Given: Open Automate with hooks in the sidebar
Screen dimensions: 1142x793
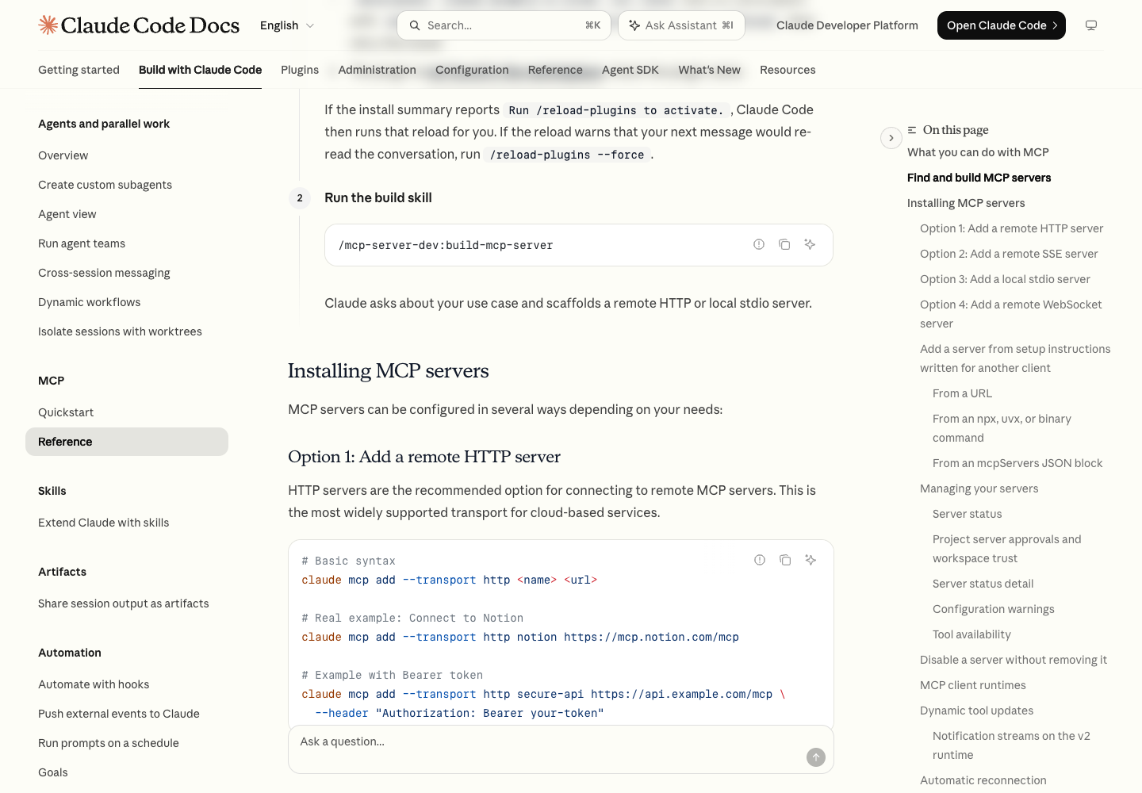Looking at the screenshot, I should [x=94, y=684].
